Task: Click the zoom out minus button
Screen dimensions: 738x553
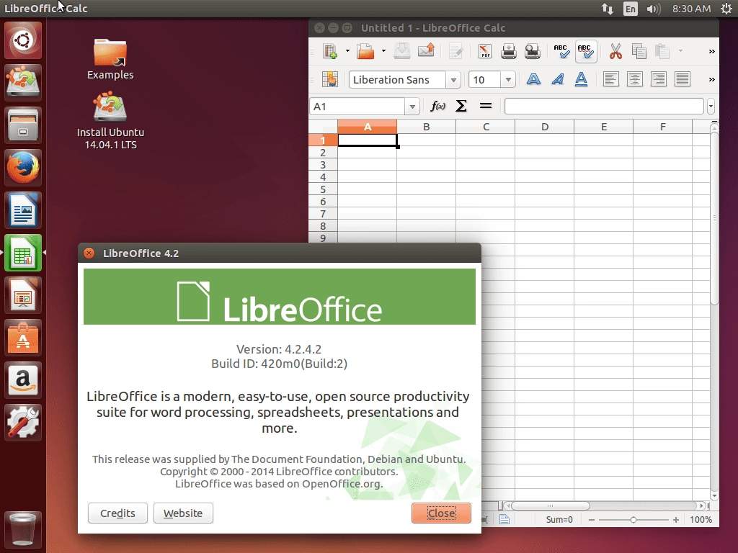Action: coord(592,520)
